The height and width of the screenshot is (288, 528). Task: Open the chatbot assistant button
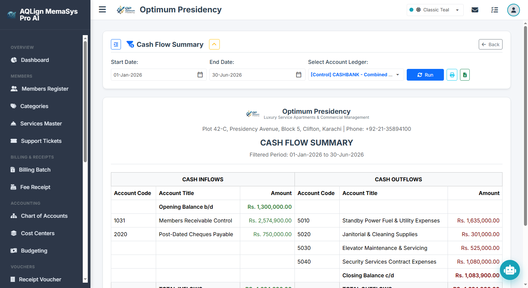pos(510,270)
